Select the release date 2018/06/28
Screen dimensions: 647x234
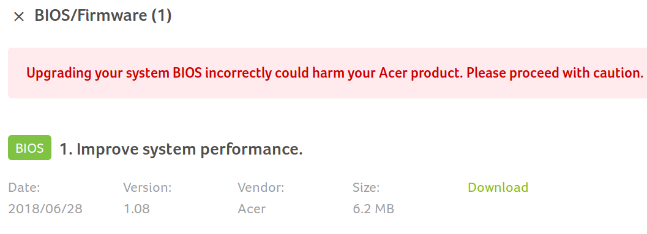pos(45,209)
